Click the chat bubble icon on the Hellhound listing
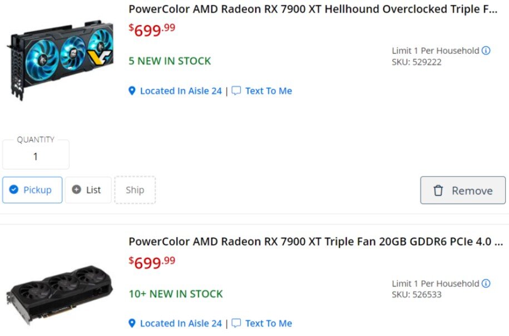Screen dimensions: 509x336 [x=236, y=91]
